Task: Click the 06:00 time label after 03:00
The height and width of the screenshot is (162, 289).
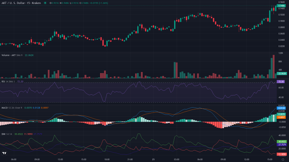Action: pos(200,159)
